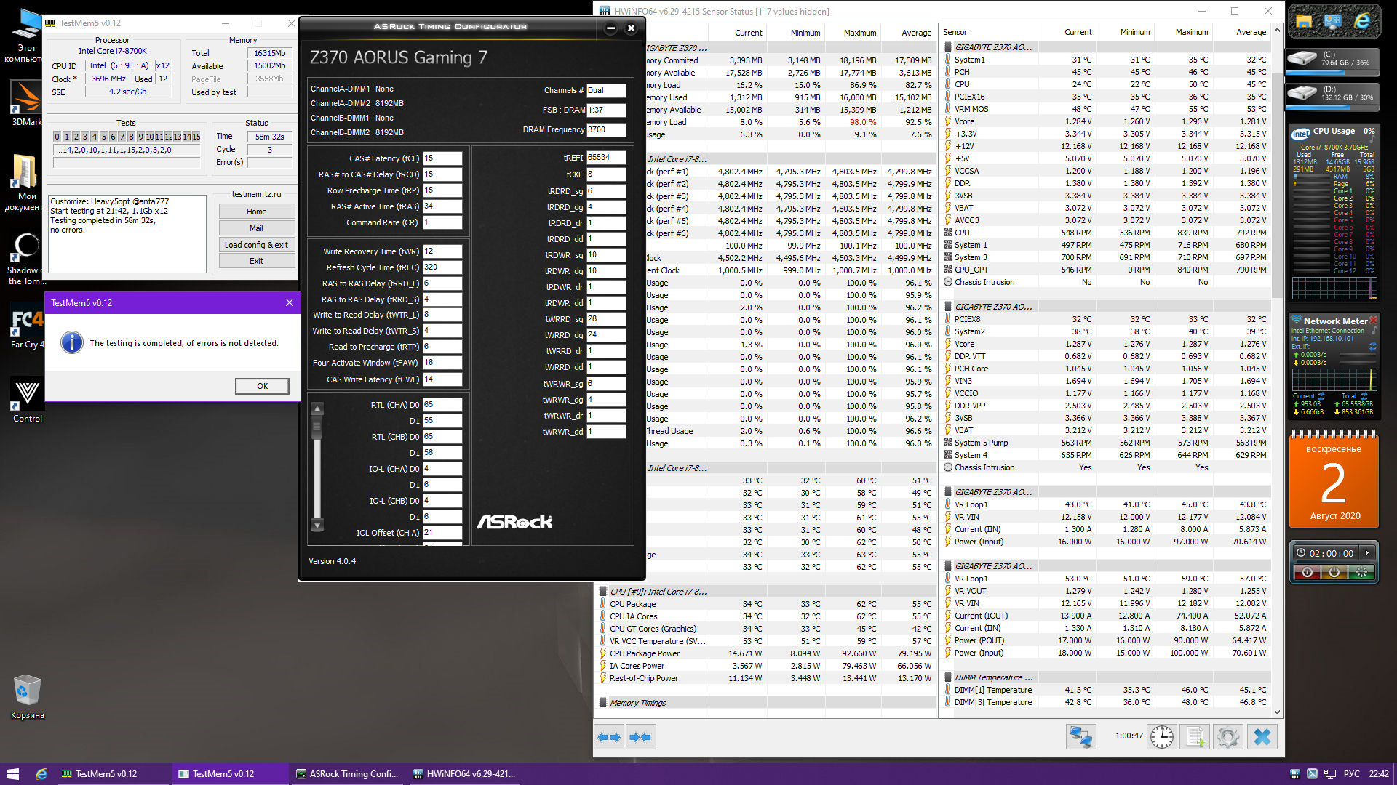The width and height of the screenshot is (1397, 785).
Task: Click OK in TestMem5 completion dialog
Action: pyautogui.click(x=262, y=386)
